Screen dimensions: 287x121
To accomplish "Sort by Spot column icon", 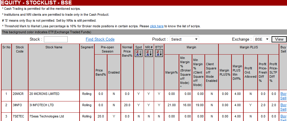I will tap(139, 53).
